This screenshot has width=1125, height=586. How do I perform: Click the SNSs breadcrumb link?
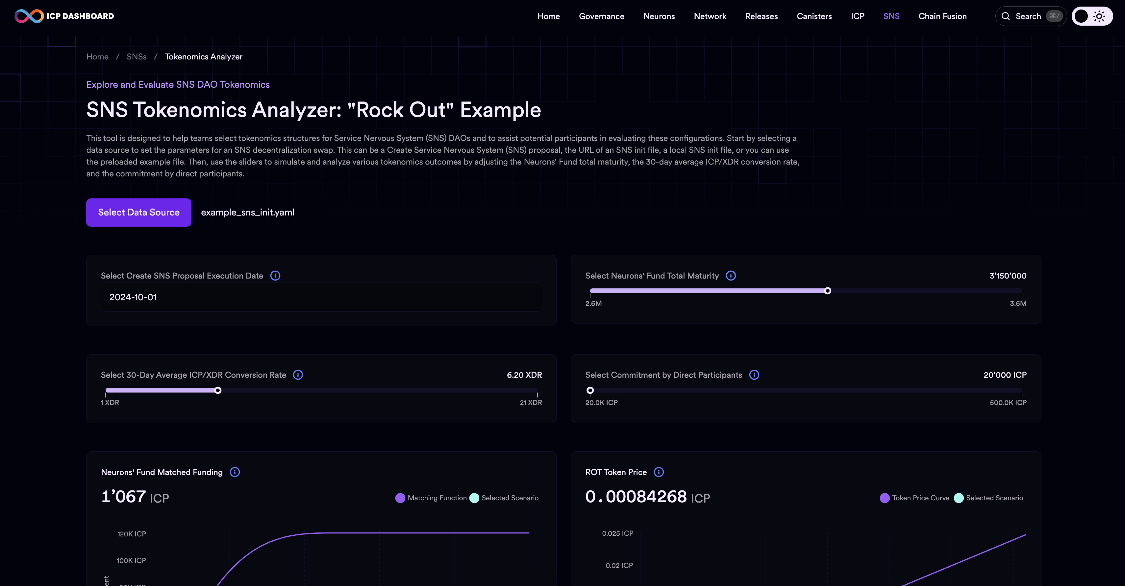coord(137,57)
